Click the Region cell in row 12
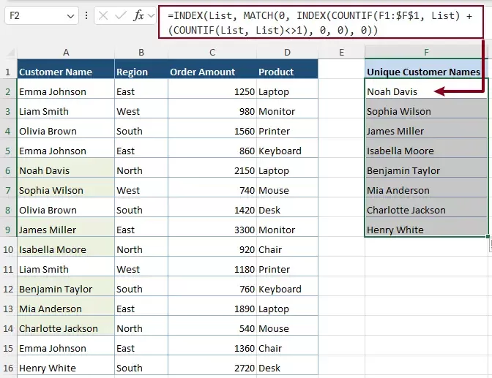This screenshot has width=492, height=378. (x=141, y=286)
